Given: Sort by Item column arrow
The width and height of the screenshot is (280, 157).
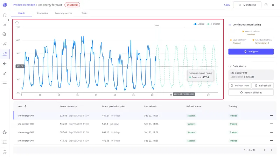Looking at the screenshot, I should [x=25, y=106].
